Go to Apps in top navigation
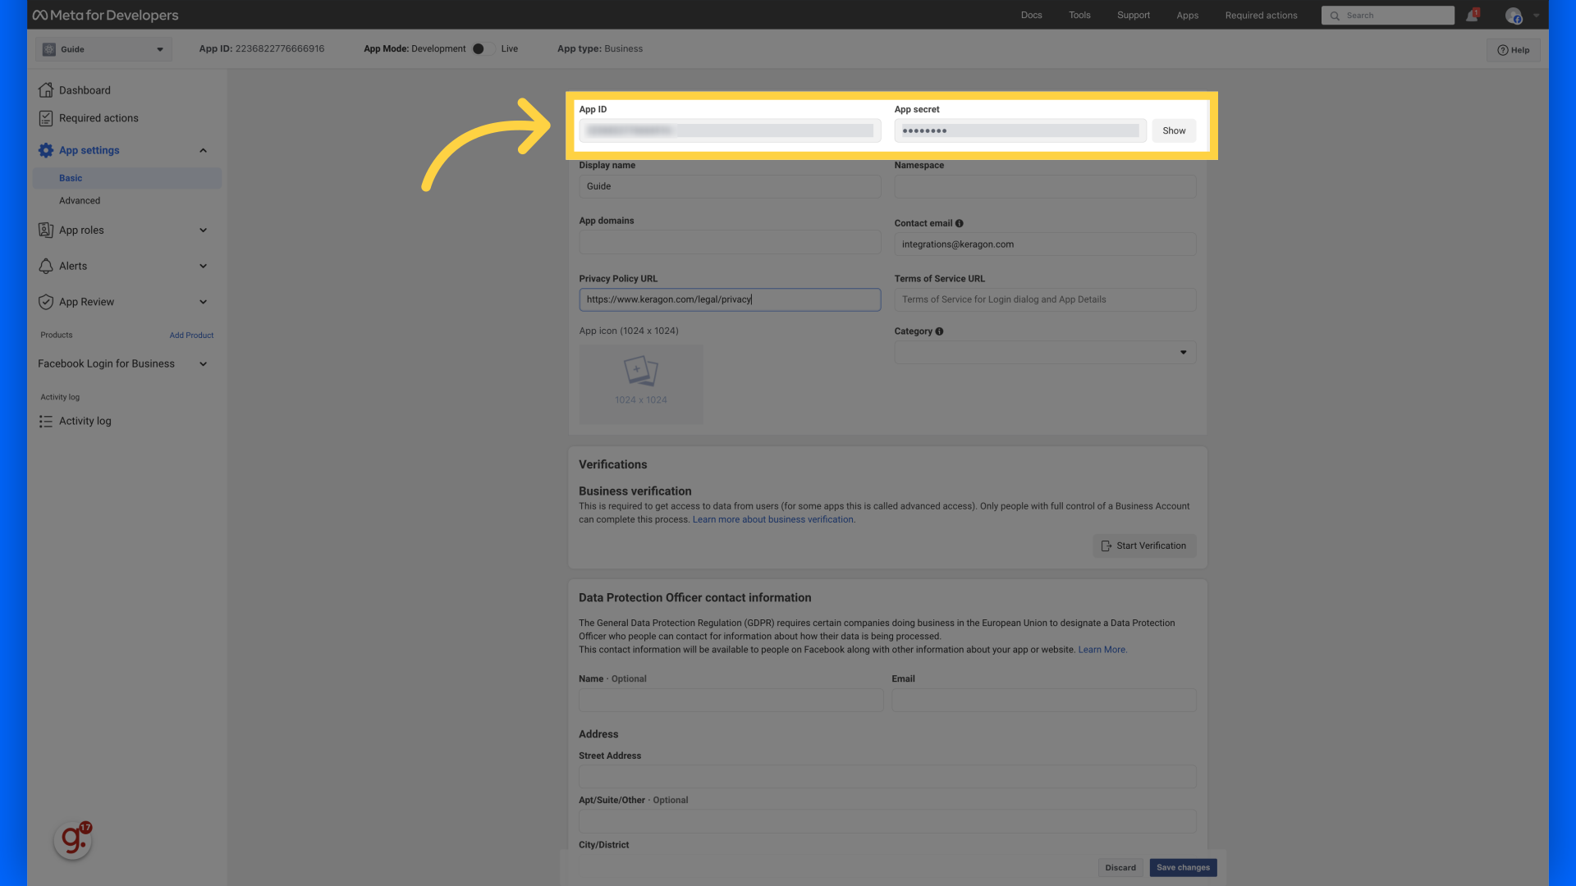 coord(1187,16)
